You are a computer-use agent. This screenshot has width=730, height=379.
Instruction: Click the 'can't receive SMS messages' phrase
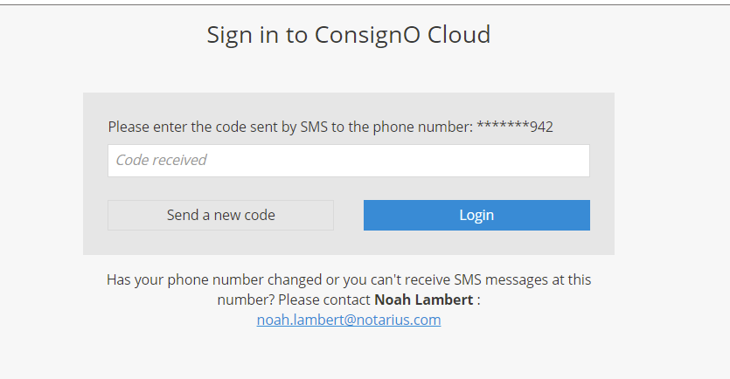[x=464, y=279]
